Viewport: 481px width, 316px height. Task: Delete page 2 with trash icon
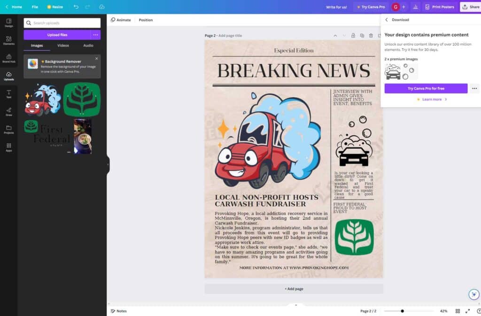click(x=371, y=36)
